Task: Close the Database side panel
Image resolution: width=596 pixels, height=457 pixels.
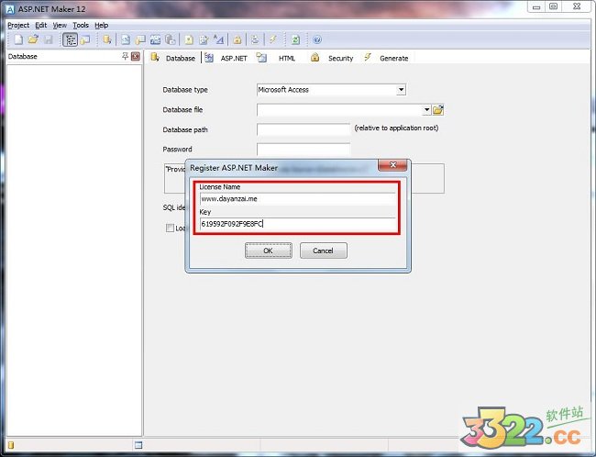Action: [136, 57]
